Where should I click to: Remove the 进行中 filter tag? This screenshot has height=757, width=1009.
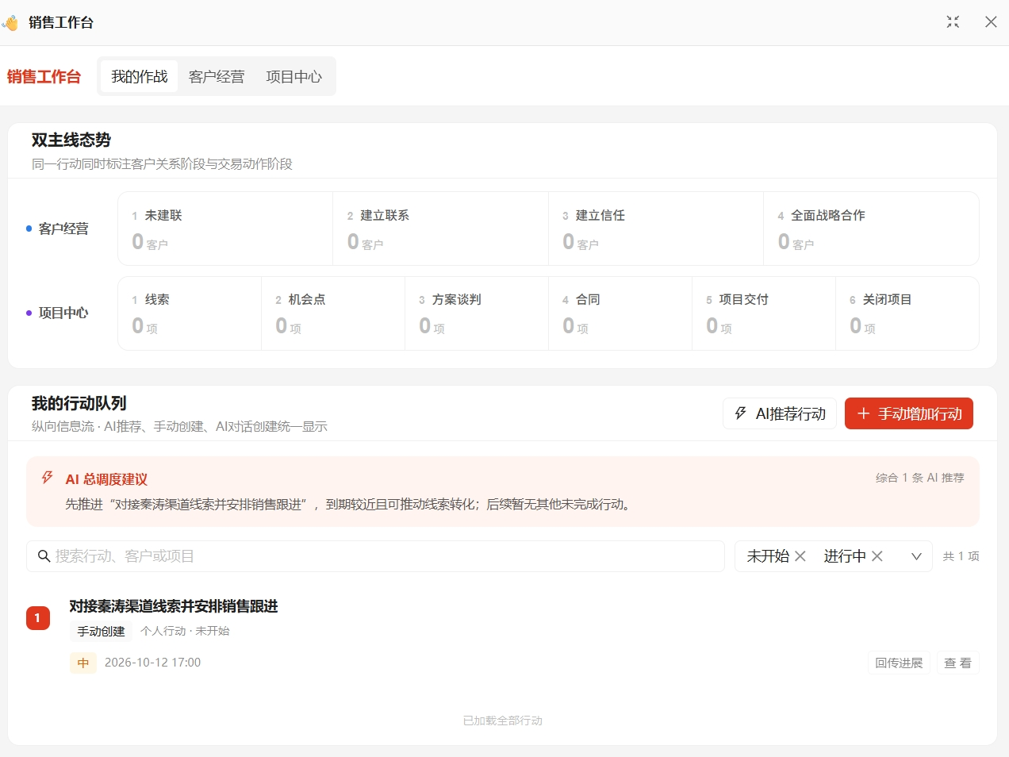877,556
